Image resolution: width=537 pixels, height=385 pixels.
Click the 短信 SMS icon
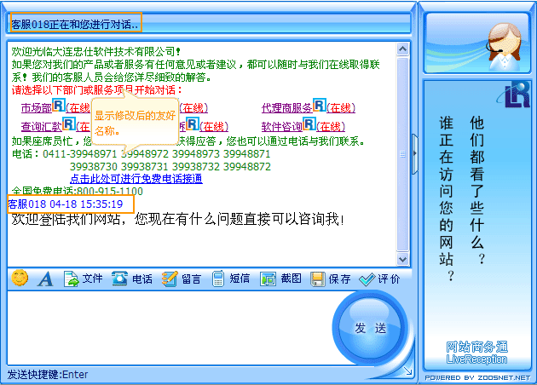pos(219,279)
